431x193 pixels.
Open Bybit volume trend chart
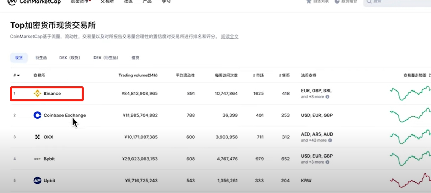(410, 159)
